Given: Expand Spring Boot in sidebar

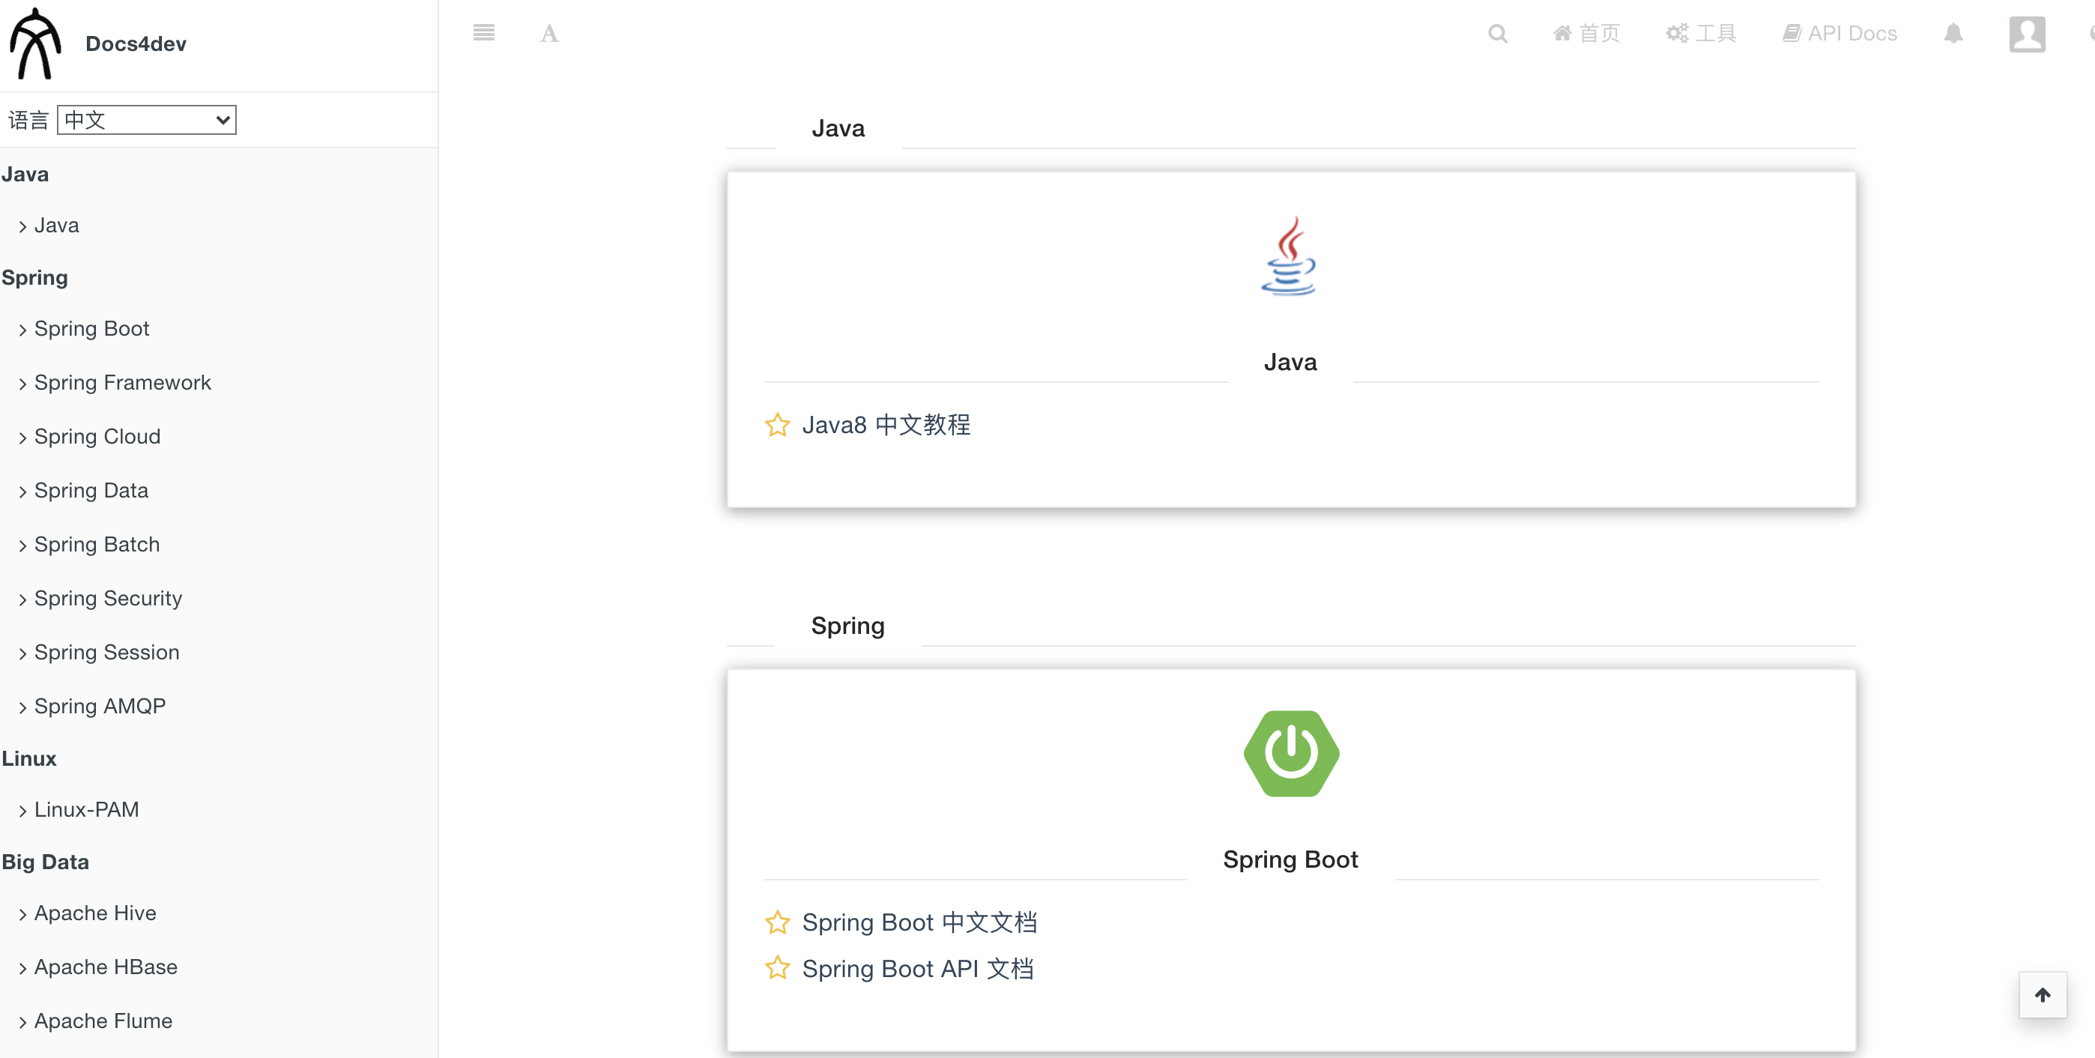Looking at the screenshot, I should (x=84, y=328).
